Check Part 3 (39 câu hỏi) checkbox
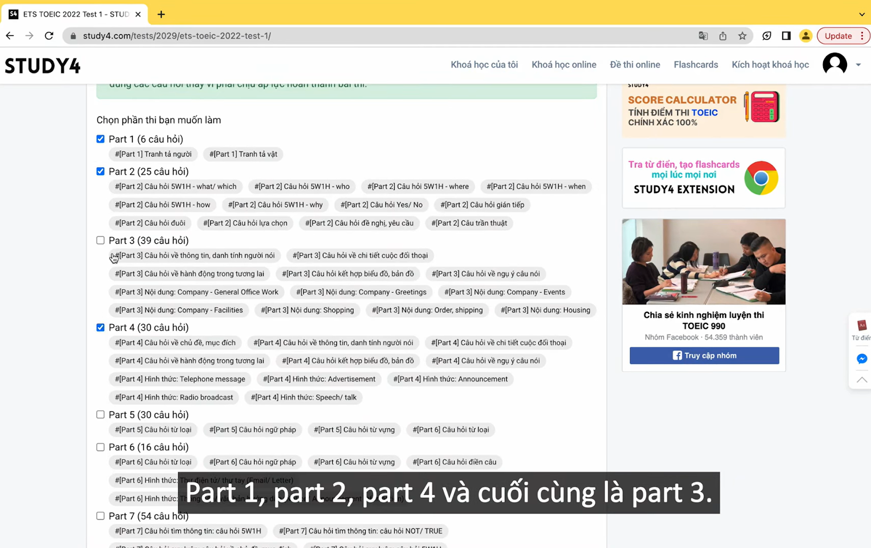This screenshot has height=548, width=871. [x=101, y=241]
